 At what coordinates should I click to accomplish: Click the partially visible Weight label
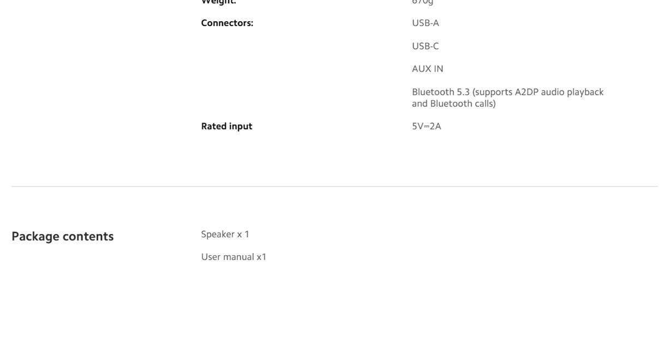(219, 2)
